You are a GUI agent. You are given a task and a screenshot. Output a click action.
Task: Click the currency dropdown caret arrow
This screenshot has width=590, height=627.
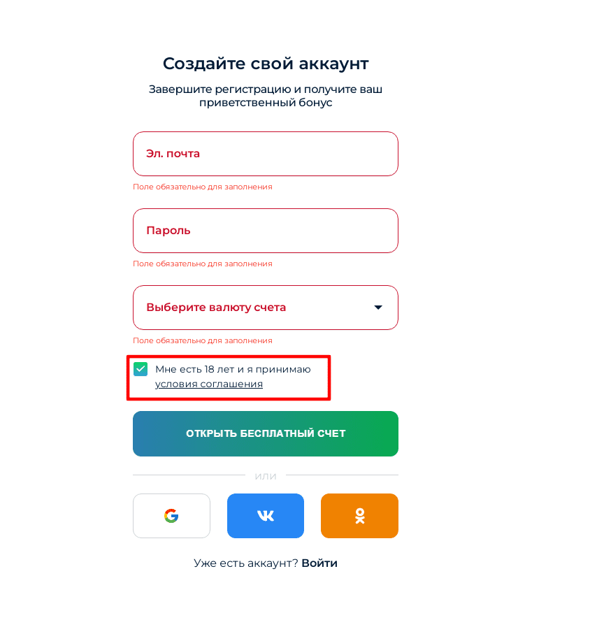coord(378,307)
